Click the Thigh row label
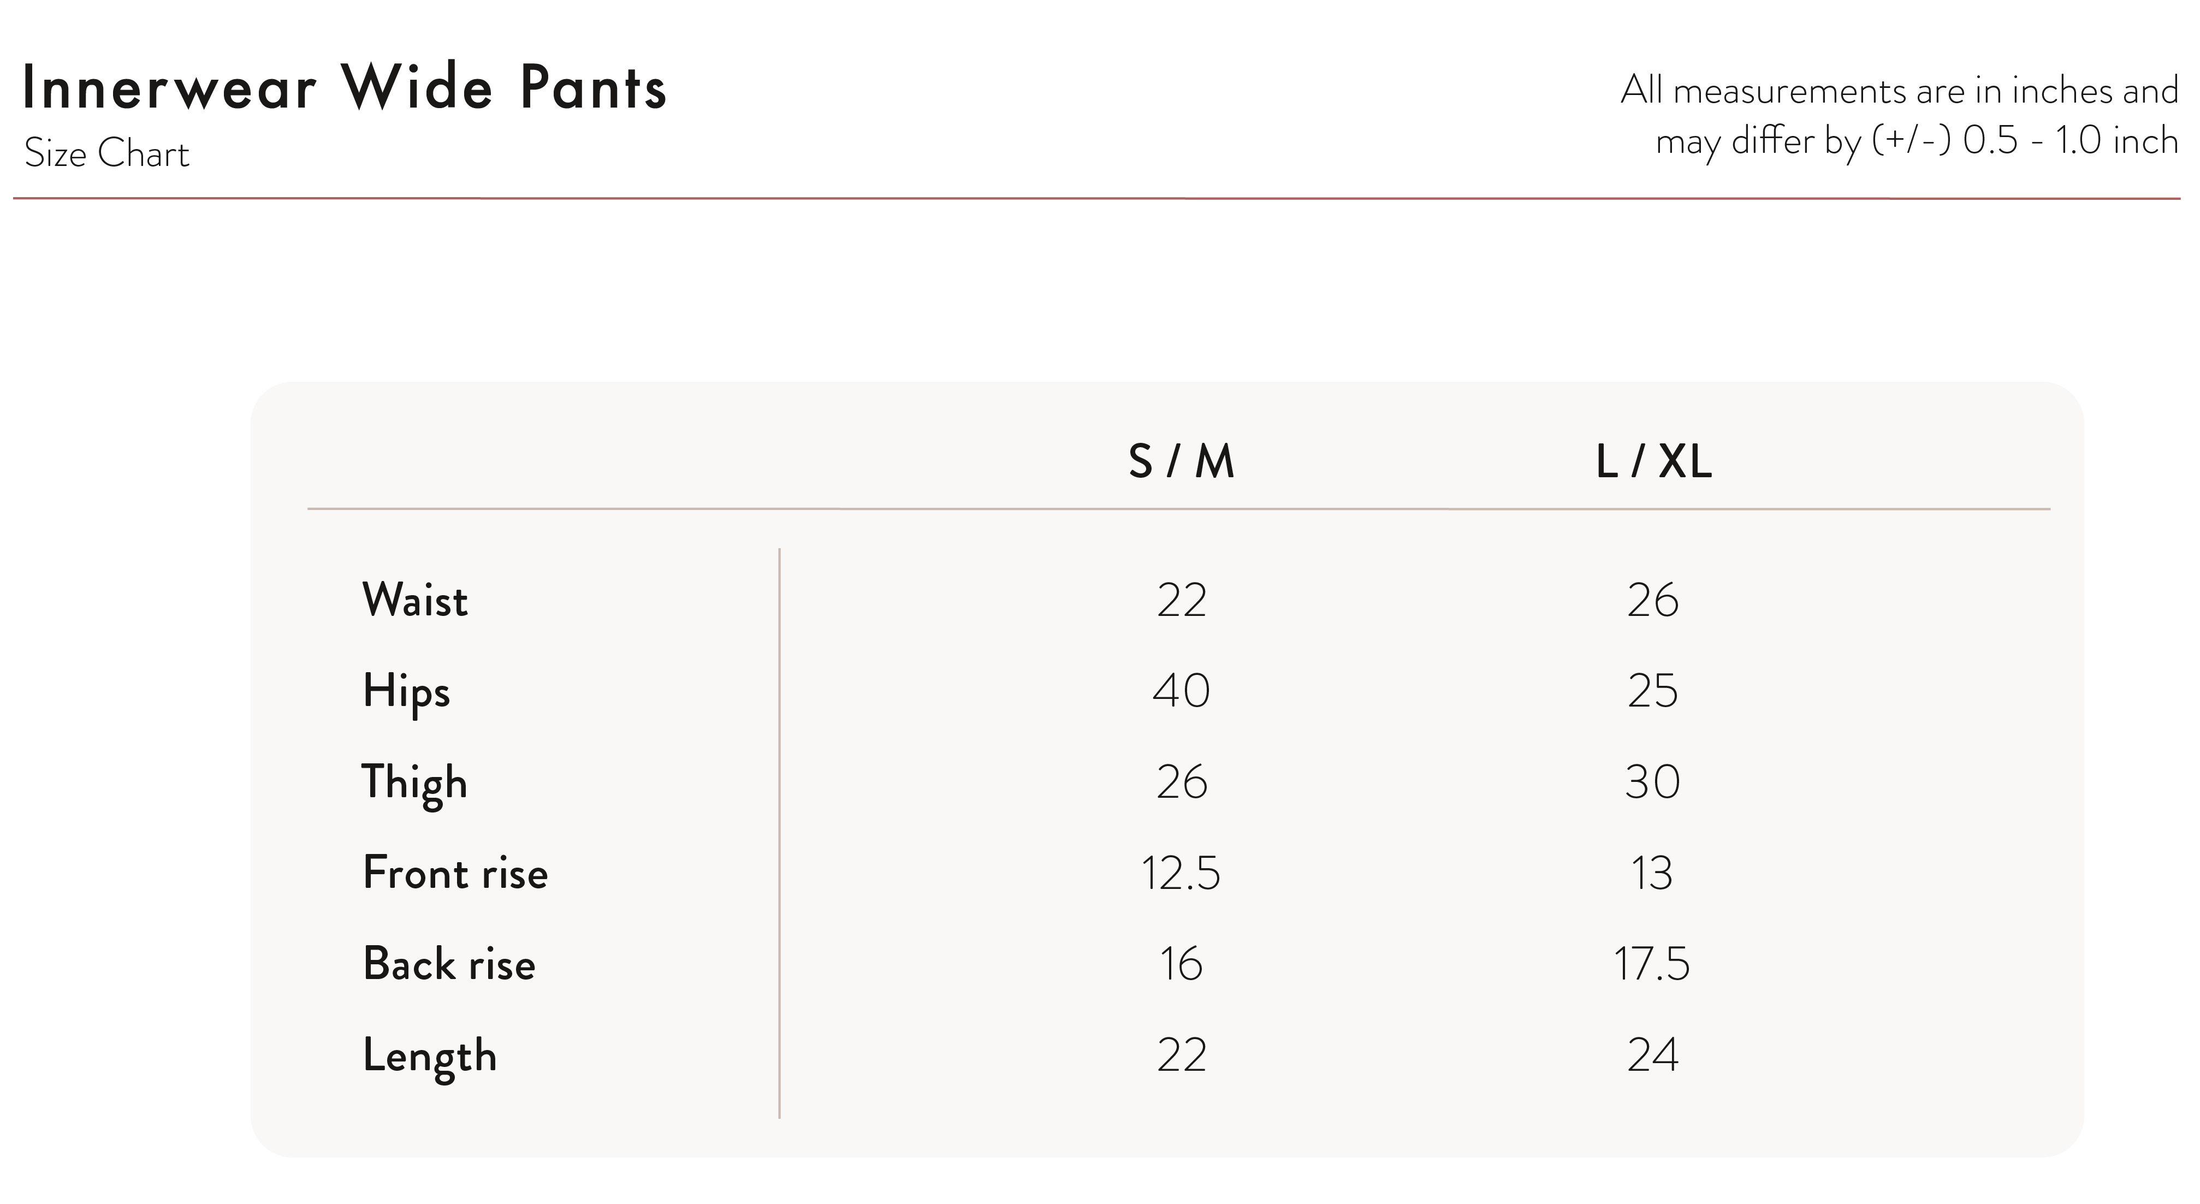The width and height of the screenshot is (2200, 1204). (x=415, y=782)
